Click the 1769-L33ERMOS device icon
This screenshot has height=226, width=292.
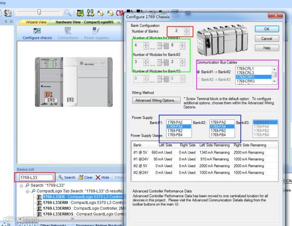click(39, 214)
